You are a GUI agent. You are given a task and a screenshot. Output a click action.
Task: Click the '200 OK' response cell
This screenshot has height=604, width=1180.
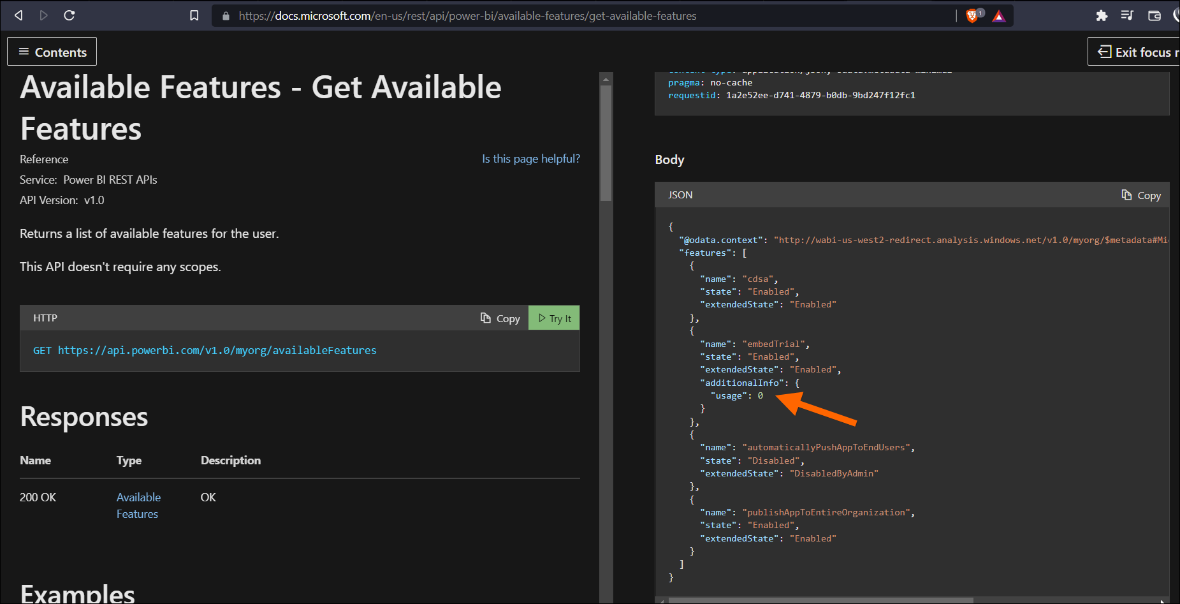[x=38, y=497]
